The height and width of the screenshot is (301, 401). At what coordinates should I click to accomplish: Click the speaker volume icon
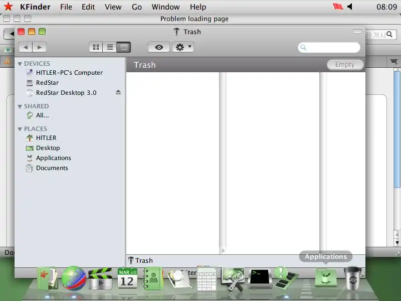[350, 7]
